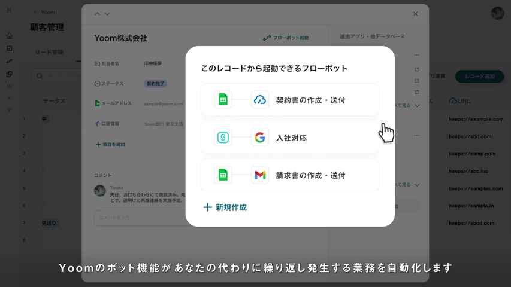Open the 入社対応 flowbot
511x287 pixels.
[290, 138]
